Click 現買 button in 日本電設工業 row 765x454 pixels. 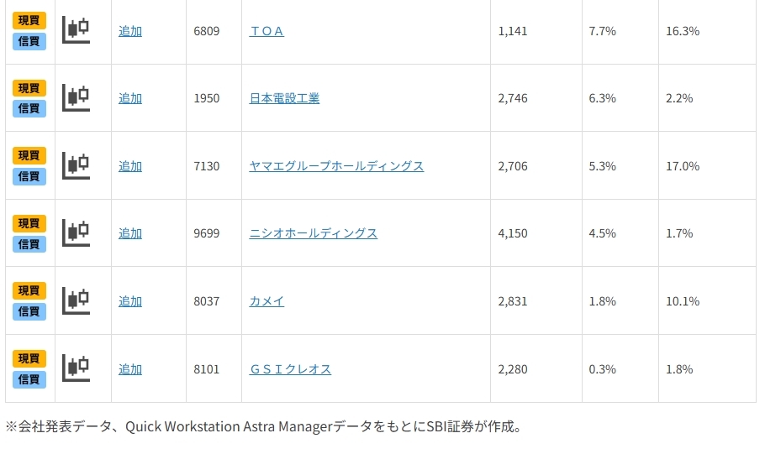[x=29, y=88]
